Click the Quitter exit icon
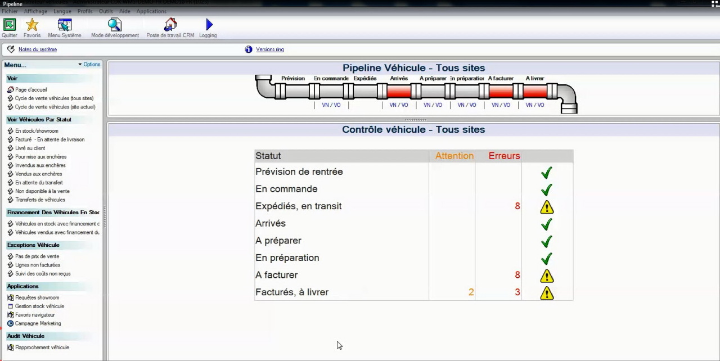The image size is (720, 361). coord(9,25)
